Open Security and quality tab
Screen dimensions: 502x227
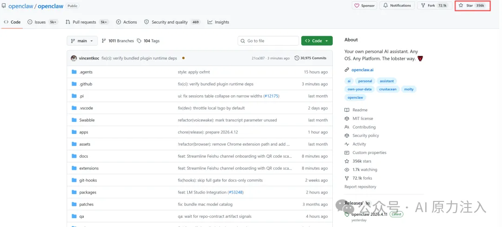(172, 22)
